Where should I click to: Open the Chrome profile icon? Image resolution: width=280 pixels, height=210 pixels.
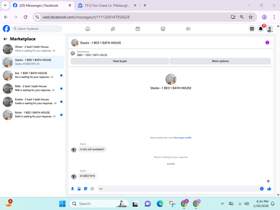pos(264,17)
